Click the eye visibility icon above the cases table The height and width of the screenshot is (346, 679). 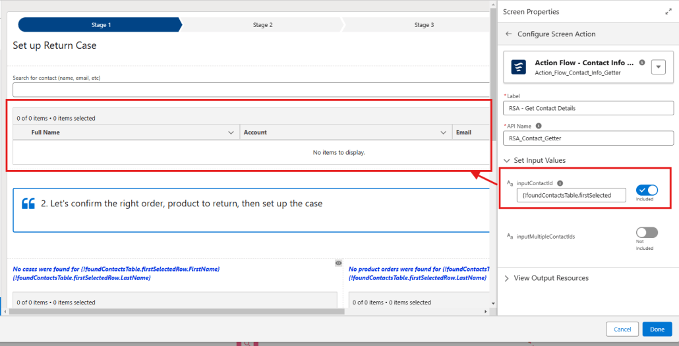point(338,263)
